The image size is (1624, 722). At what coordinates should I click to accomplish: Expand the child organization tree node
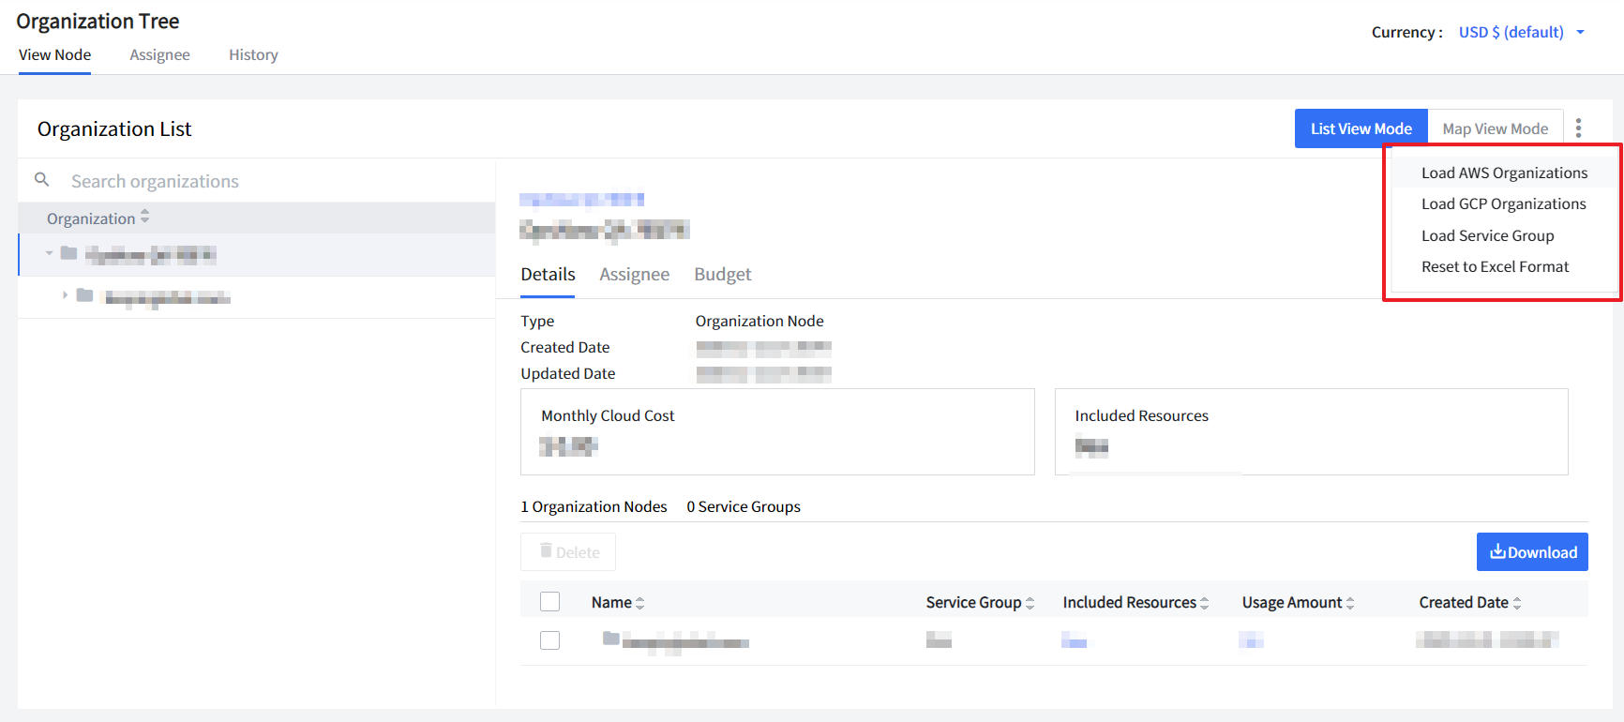click(x=65, y=295)
